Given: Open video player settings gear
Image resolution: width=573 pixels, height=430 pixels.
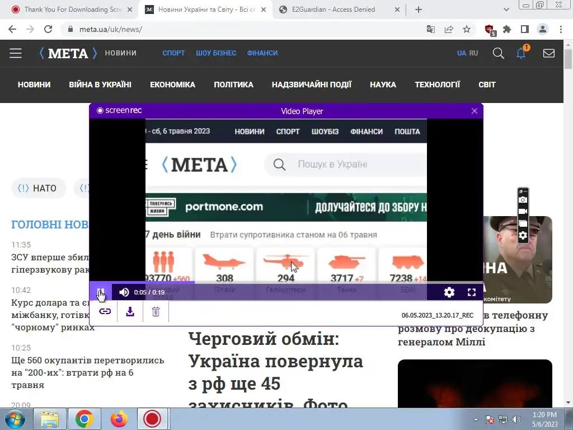Looking at the screenshot, I should point(449,292).
